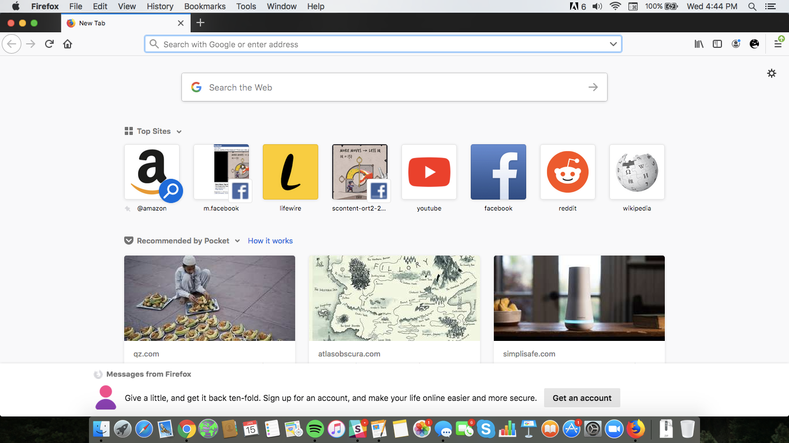Open the File menu
The height and width of the screenshot is (443, 789).
coord(76,6)
